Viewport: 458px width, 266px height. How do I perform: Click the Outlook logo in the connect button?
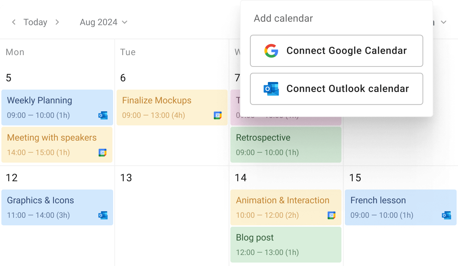pyautogui.click(x=271, y=89)
